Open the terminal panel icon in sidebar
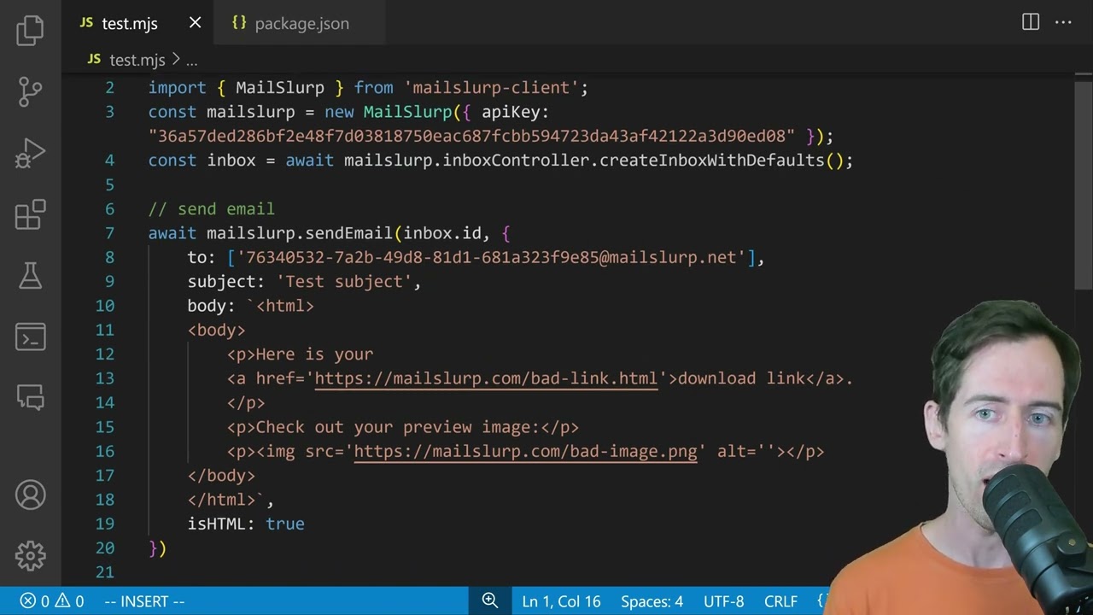 coord(30,337)
